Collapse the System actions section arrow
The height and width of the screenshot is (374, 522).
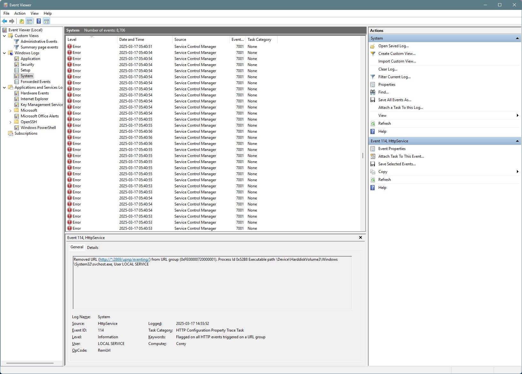pyautogui.click(x=517, y=38)
